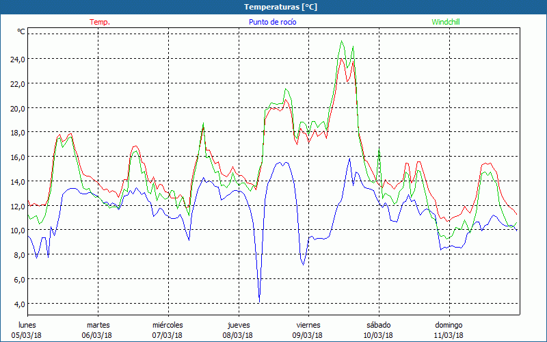Click the domingo day label

click(x=449, y=325)
